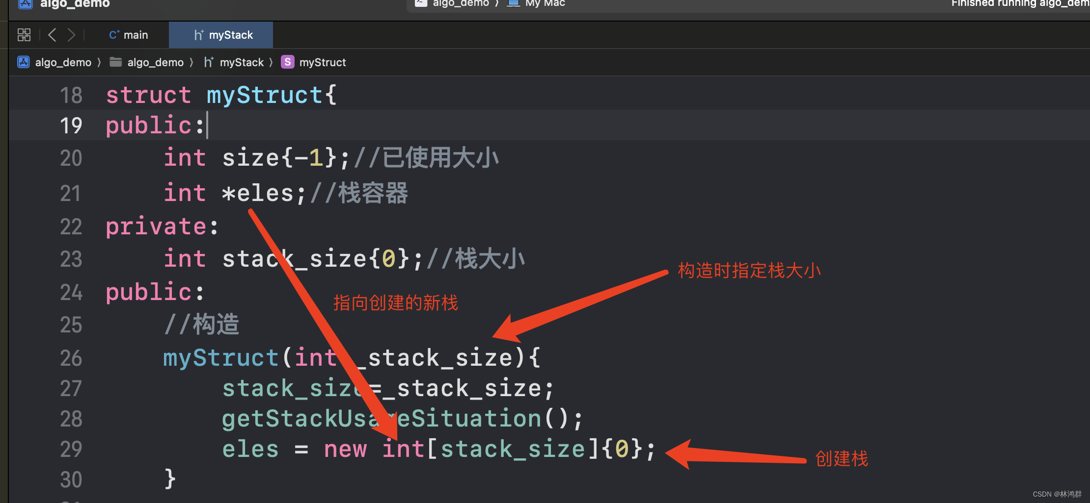1090x503 pixels.
Task: Click the header file icon on myStack tab
Action: (x=198, y=34)
